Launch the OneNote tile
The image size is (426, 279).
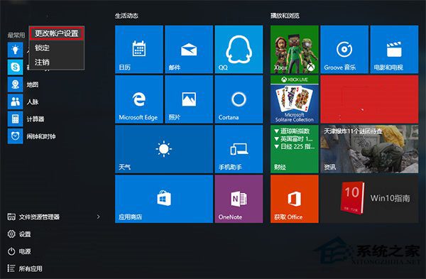239,199
